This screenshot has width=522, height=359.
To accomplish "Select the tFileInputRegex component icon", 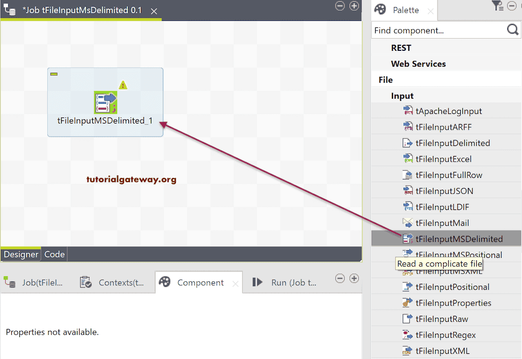I will pyautogui.click(x=406, y=335).
